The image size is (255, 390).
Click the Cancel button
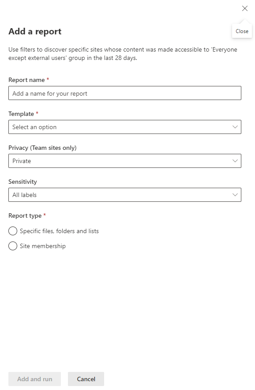(x=86, y=379)
